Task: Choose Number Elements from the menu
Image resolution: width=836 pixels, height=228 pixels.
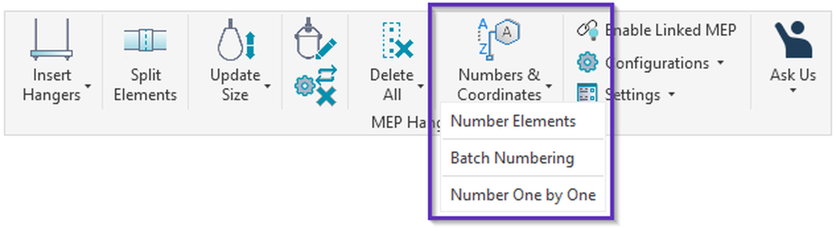Action: 513,121
